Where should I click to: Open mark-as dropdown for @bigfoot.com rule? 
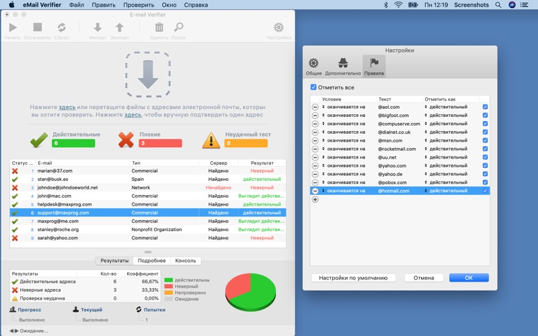point(446,115)
